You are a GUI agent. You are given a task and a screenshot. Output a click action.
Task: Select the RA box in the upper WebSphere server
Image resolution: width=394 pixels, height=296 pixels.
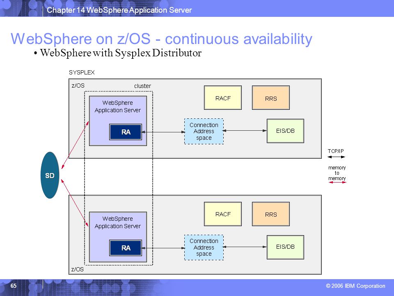(x=126, y=132)
